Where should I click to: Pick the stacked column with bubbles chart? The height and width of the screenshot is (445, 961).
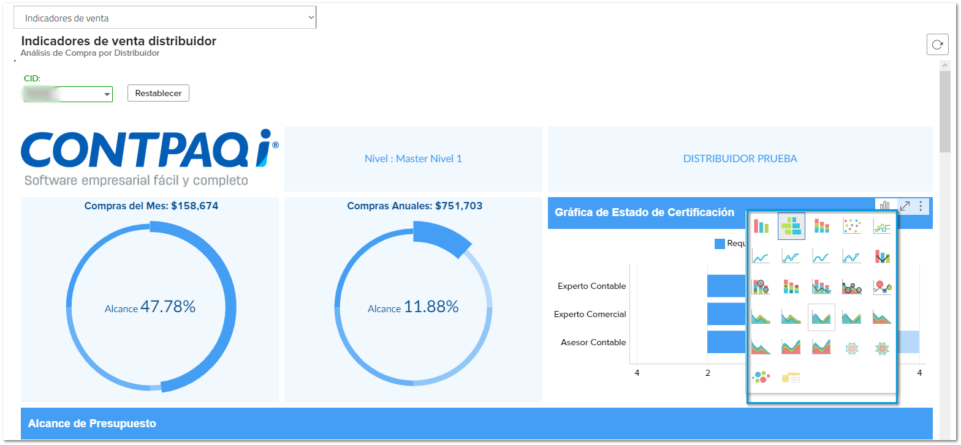tap(761, 286)
